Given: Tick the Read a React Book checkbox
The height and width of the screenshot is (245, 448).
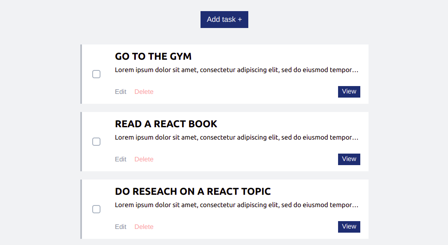Looking at the screenshot, I should coord(96,142).
